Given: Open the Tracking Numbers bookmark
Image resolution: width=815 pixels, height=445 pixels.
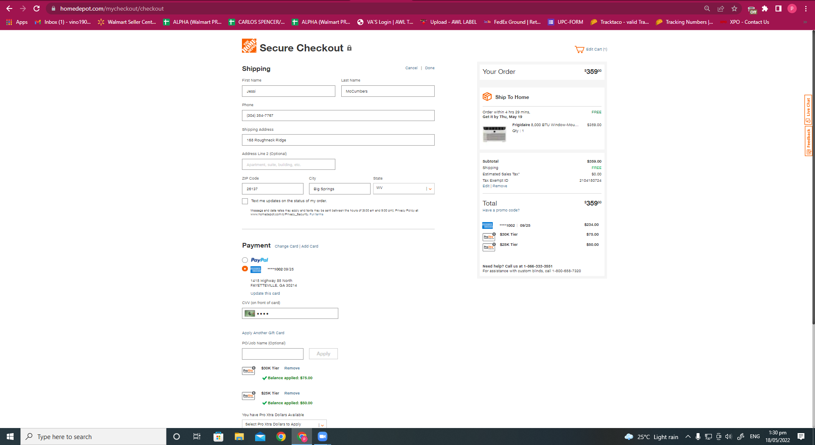Looking at the screenshot, I should [x=684, y=22].
